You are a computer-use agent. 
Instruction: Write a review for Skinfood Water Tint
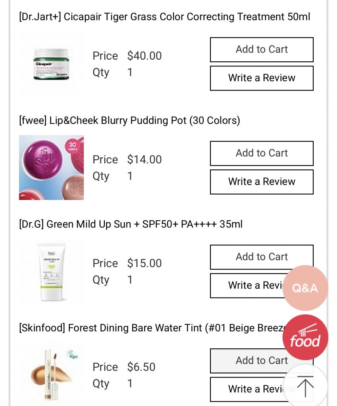[x=251, y=389]
